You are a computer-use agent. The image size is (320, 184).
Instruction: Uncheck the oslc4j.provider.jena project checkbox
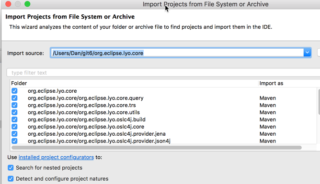pos(14,134)
